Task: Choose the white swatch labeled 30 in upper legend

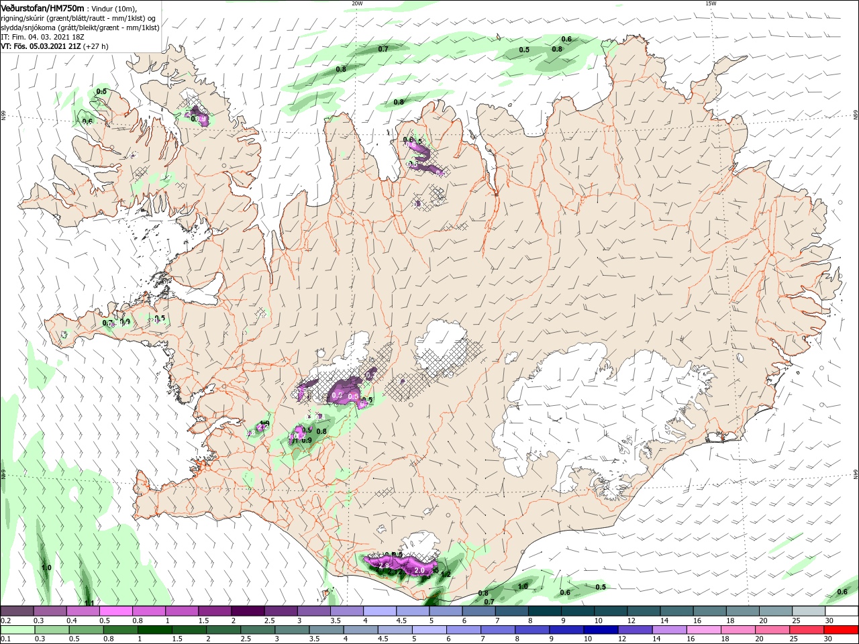Action: click(x=842, y=611)
